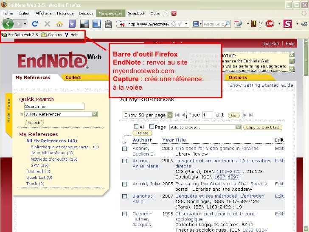Open the ScrapBook menu
The height and width of the screenshot is (232, 309).
tap(137, 14)
